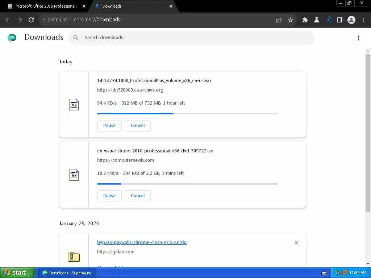Click the January 29, 2024 heading
The height and width of the screenshot is (278, 371).
[x=79, y=223]
